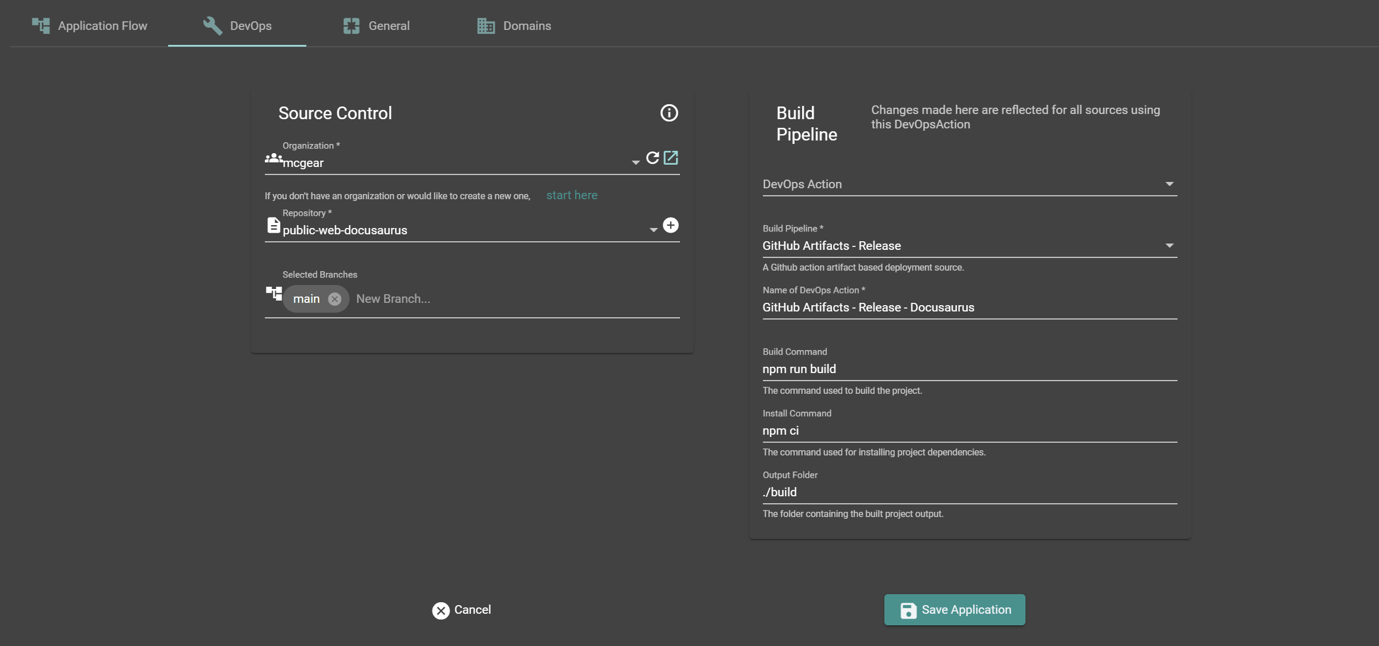1379x646 pixels.
Task: Edit the Build Command field
Action: click(x=970, y=369)
